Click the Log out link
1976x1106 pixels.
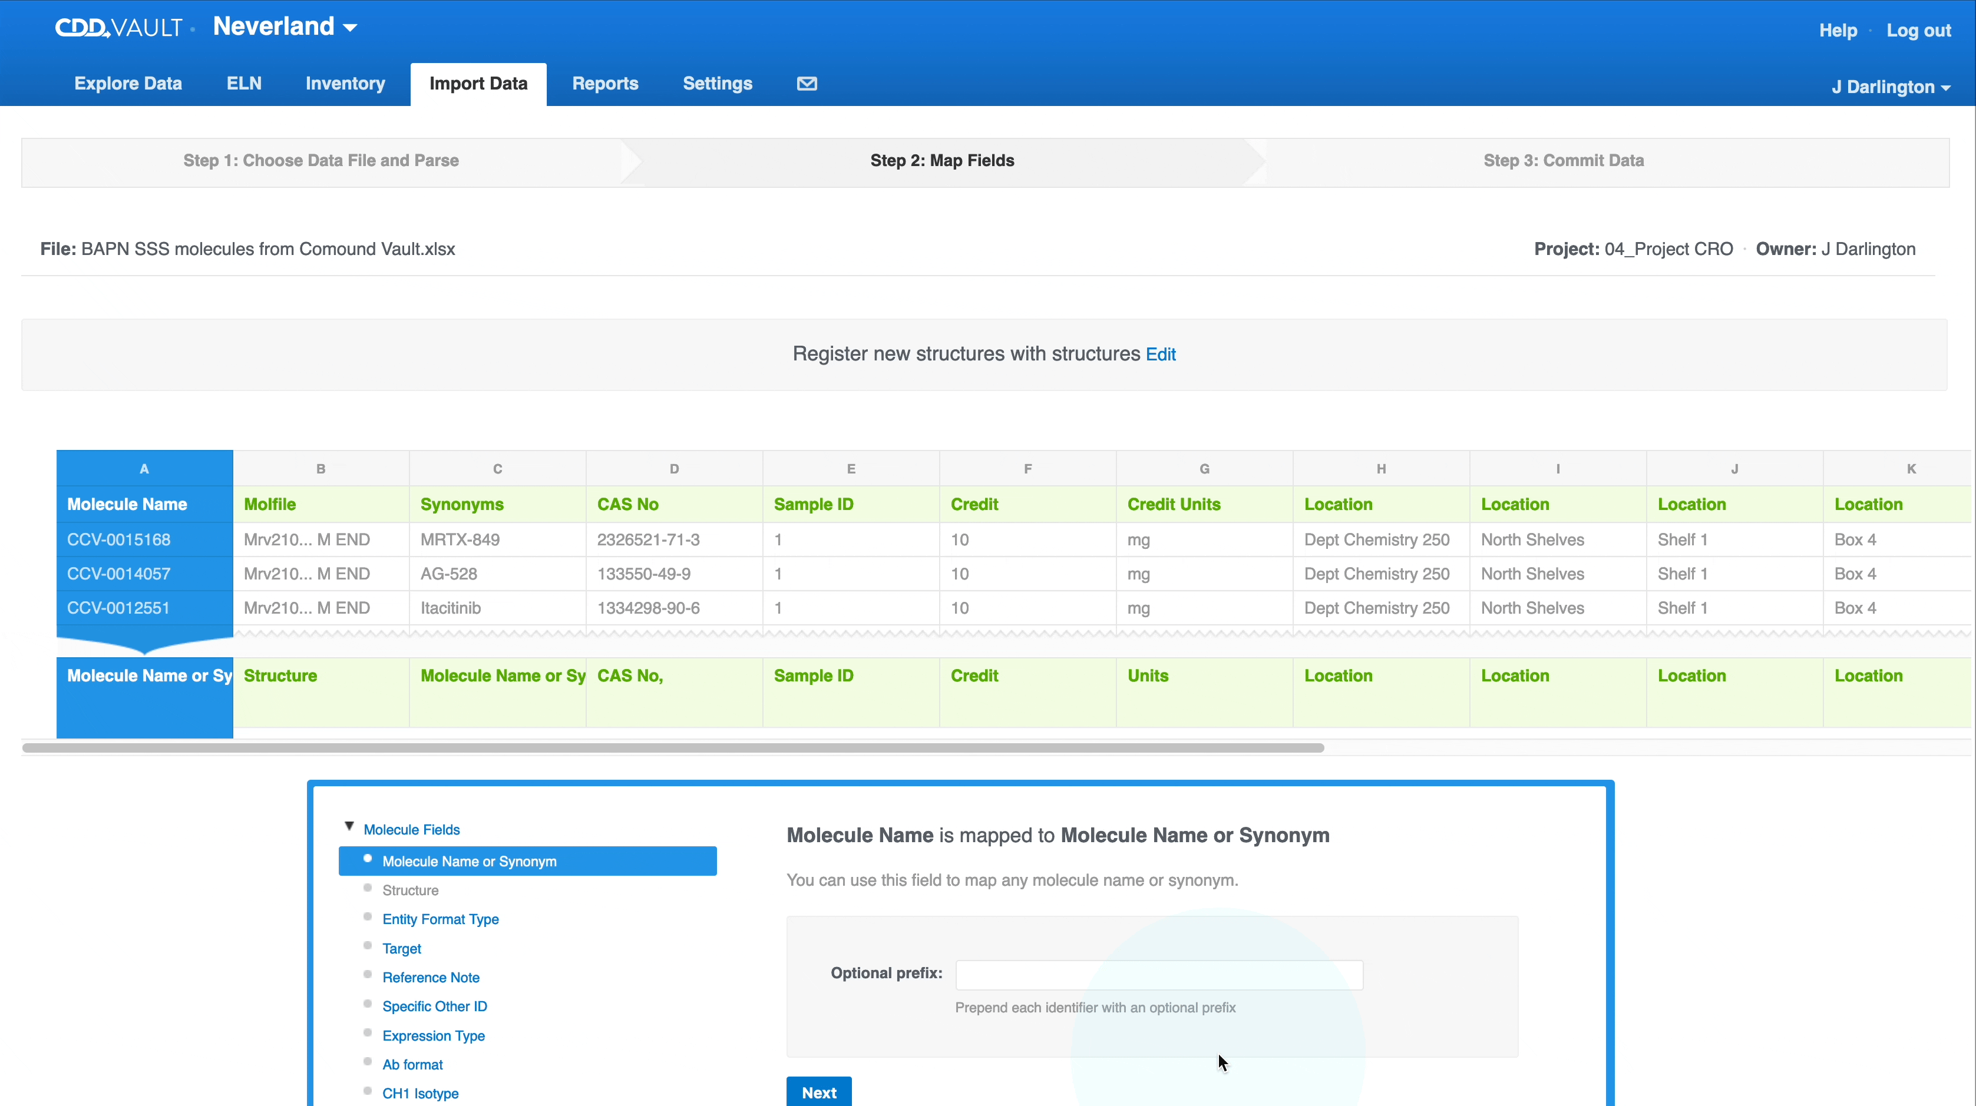point(1918,31)
